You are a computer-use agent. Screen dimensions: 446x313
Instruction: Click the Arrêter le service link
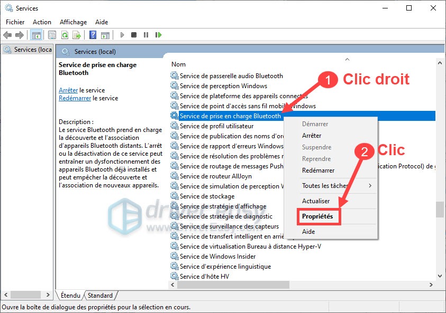tap(68, 90)
